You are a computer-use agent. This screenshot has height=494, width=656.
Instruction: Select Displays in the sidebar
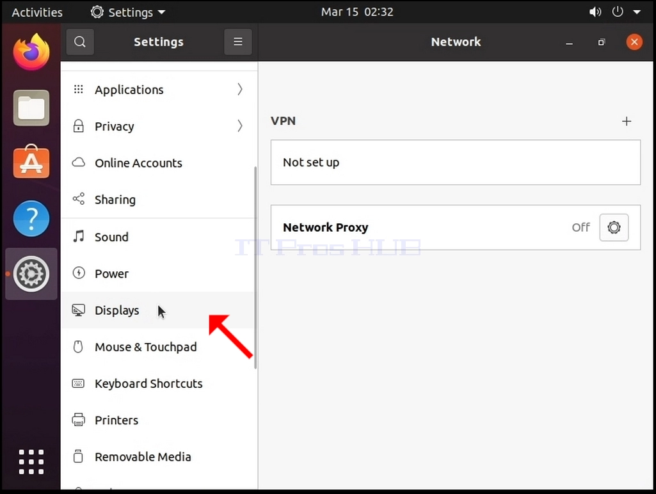pyautogui.click(x=157, y=310)
